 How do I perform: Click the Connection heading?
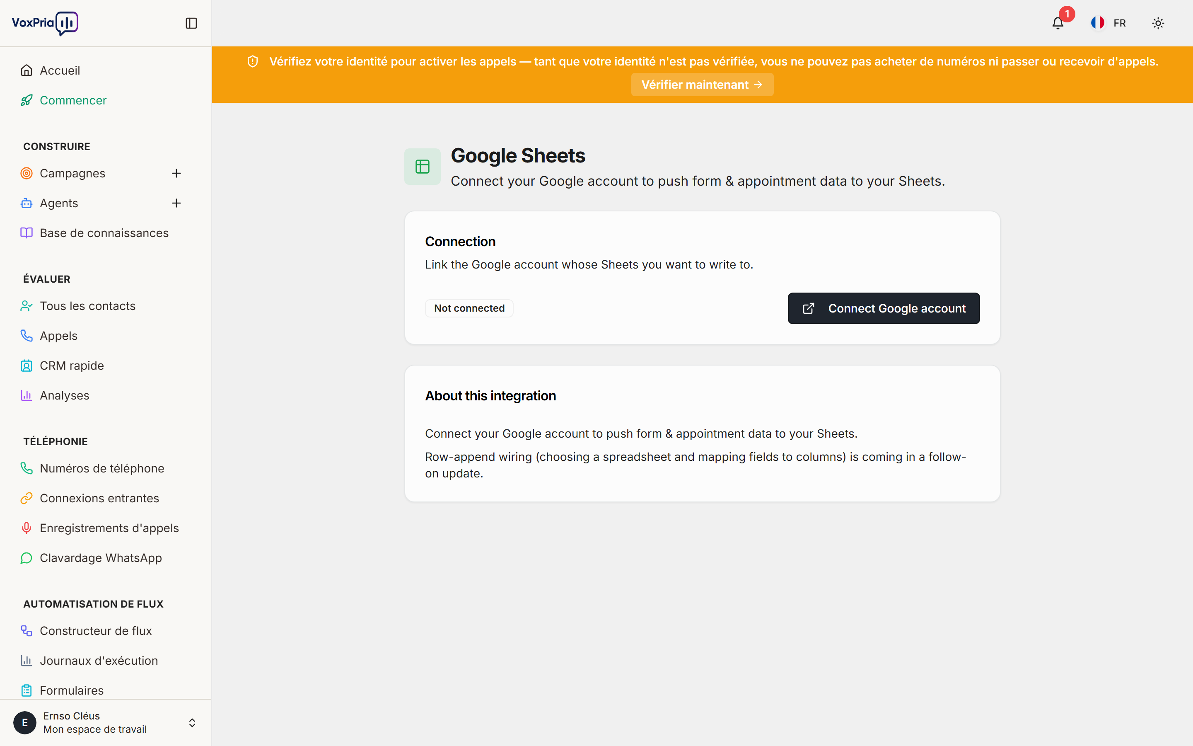pyautogui.click(x=461, y=242)
